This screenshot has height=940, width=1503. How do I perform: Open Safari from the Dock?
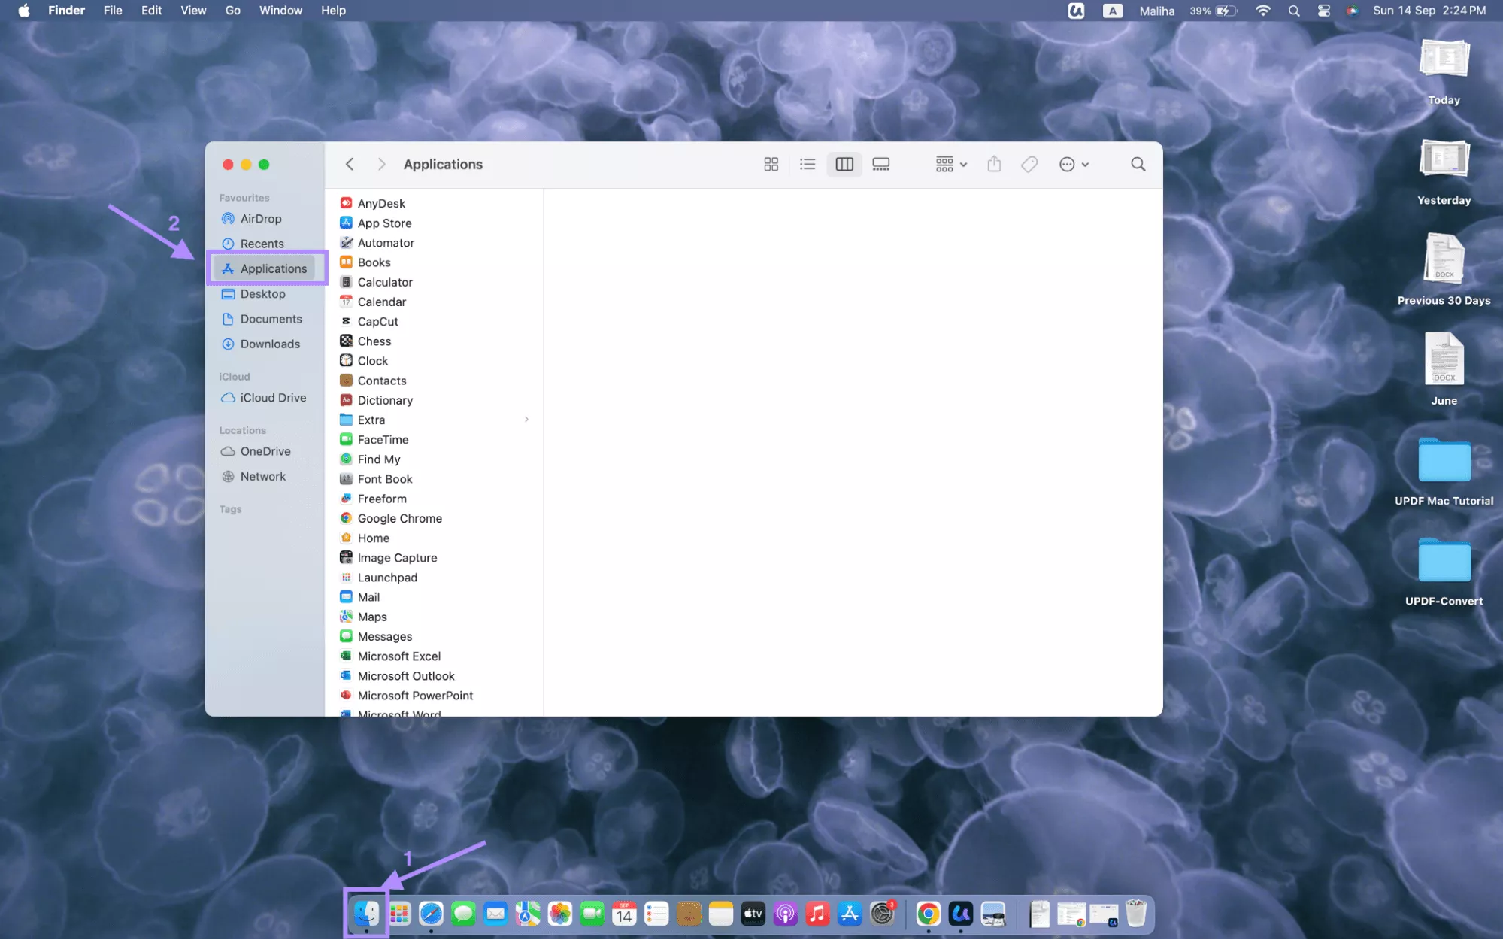431,914
